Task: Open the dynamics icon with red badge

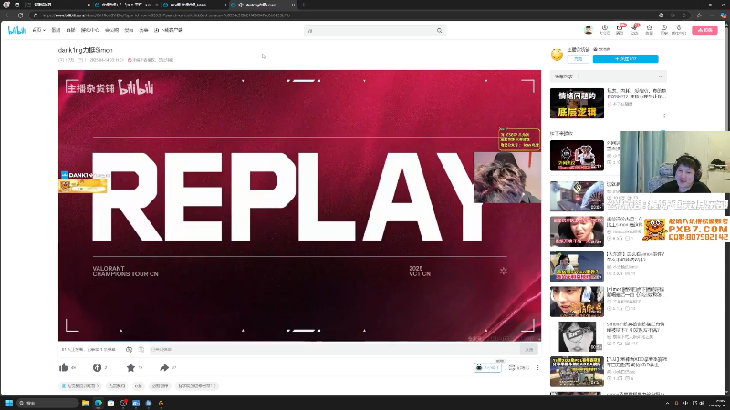Action: click(634, 28)
